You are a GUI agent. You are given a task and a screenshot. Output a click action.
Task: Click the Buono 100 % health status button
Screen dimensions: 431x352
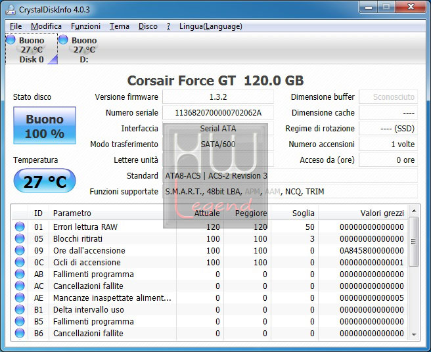pyautogui.click(x=45, y=125)
